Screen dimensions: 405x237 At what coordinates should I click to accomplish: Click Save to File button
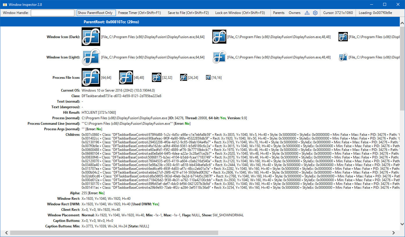pos(188,13)
